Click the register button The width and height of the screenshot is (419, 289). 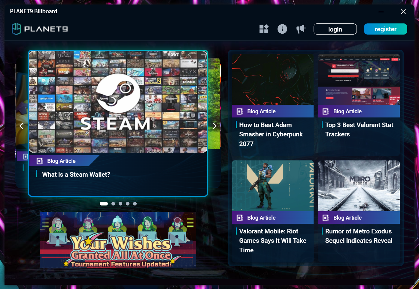click(x=386, y=29)
